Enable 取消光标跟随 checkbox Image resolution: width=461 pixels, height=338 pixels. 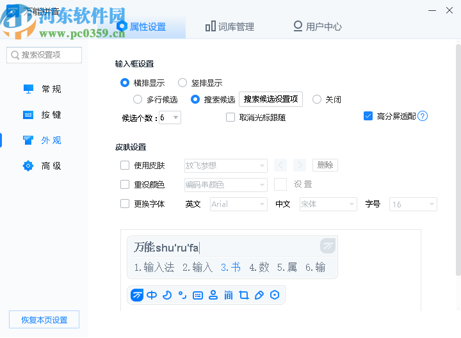coord(230,117)
